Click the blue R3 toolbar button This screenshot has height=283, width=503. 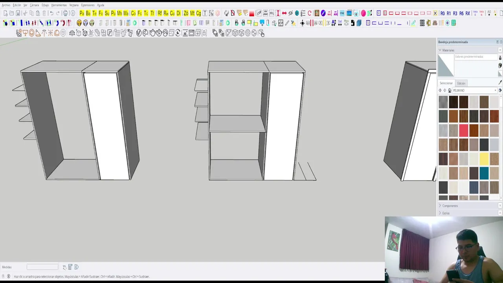455,13
